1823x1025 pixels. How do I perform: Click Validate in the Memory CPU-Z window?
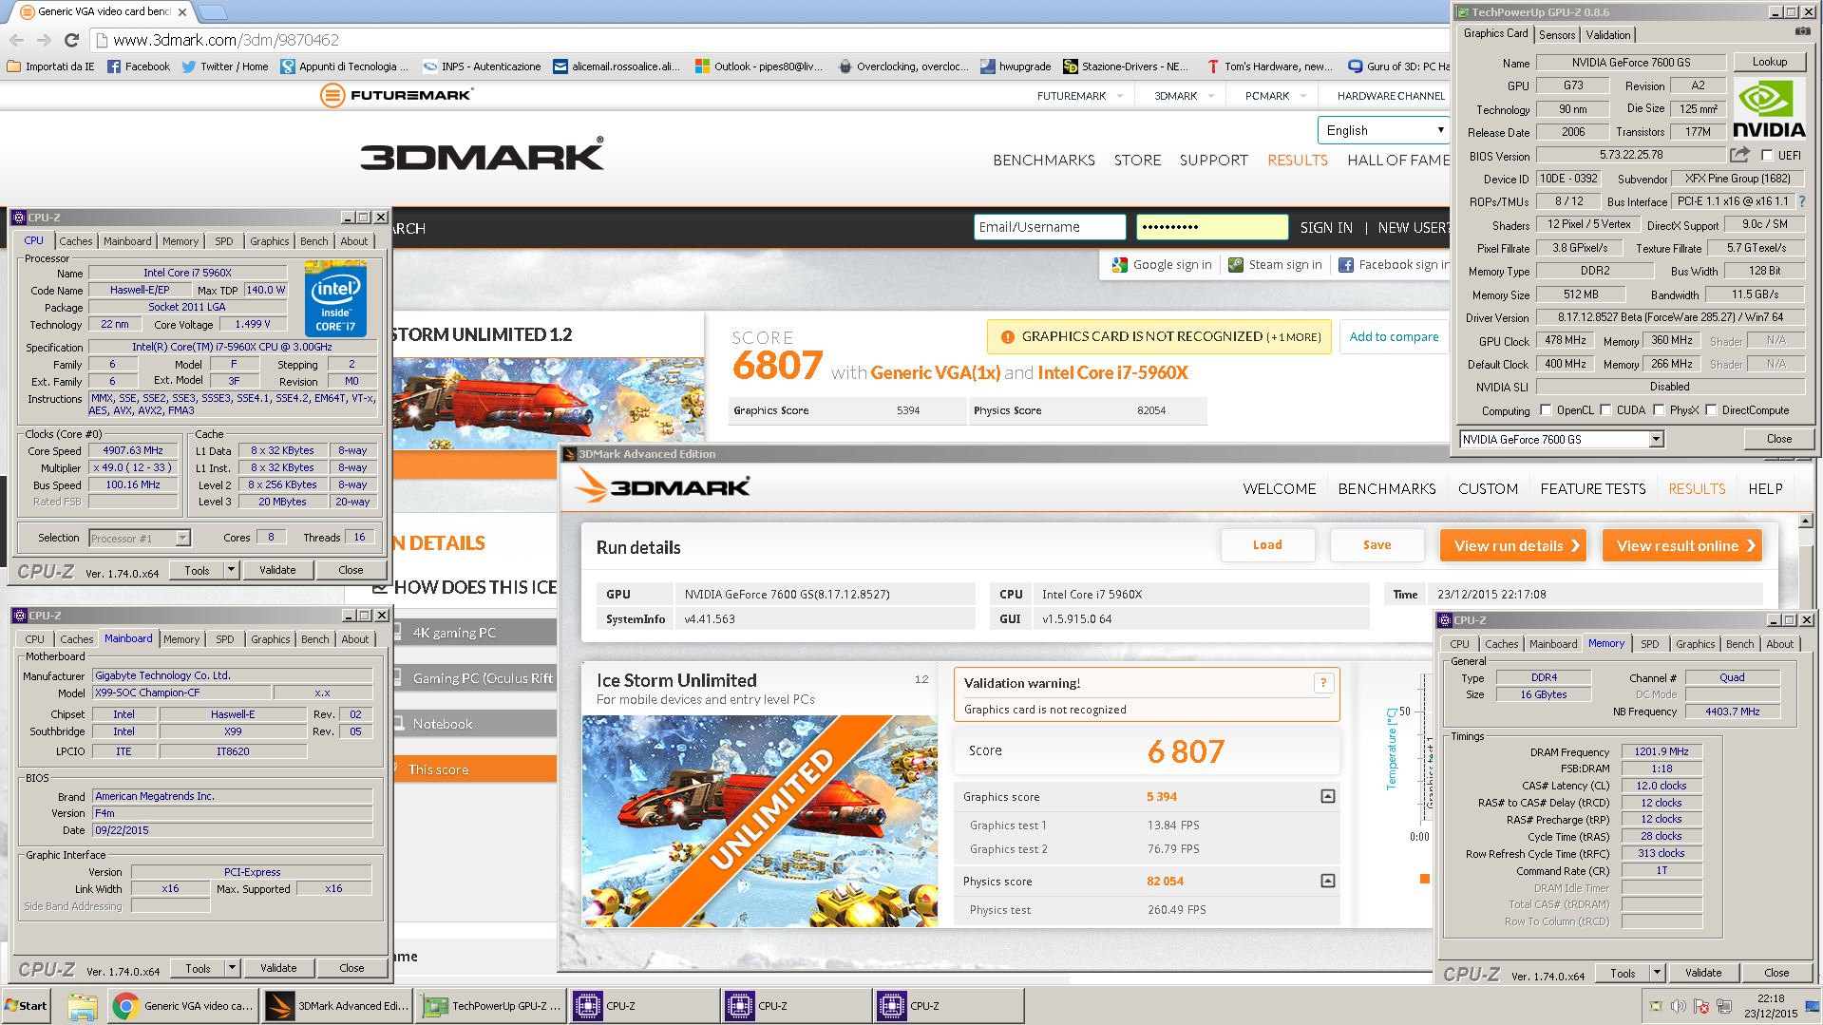point(1702,973)
